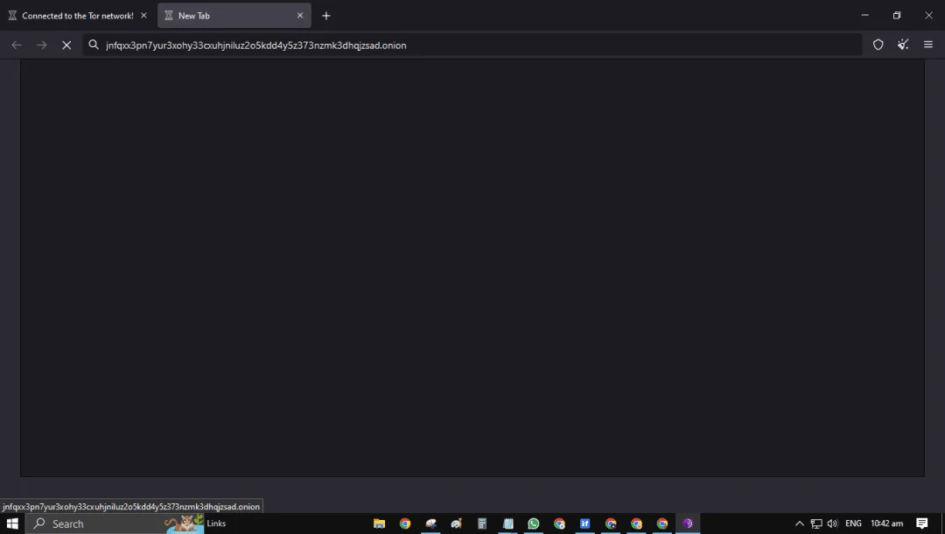The height and width of the screenshot is (534, 945).
Task: Show hidden system tray icons
Action: [x=800, y=523]
